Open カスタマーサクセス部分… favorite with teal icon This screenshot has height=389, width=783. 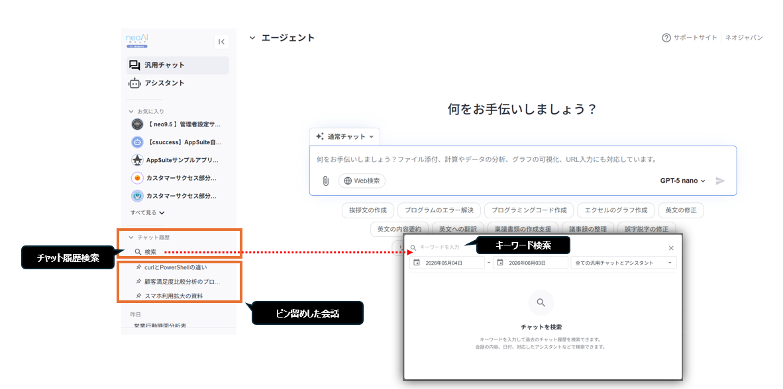(137, 196)
